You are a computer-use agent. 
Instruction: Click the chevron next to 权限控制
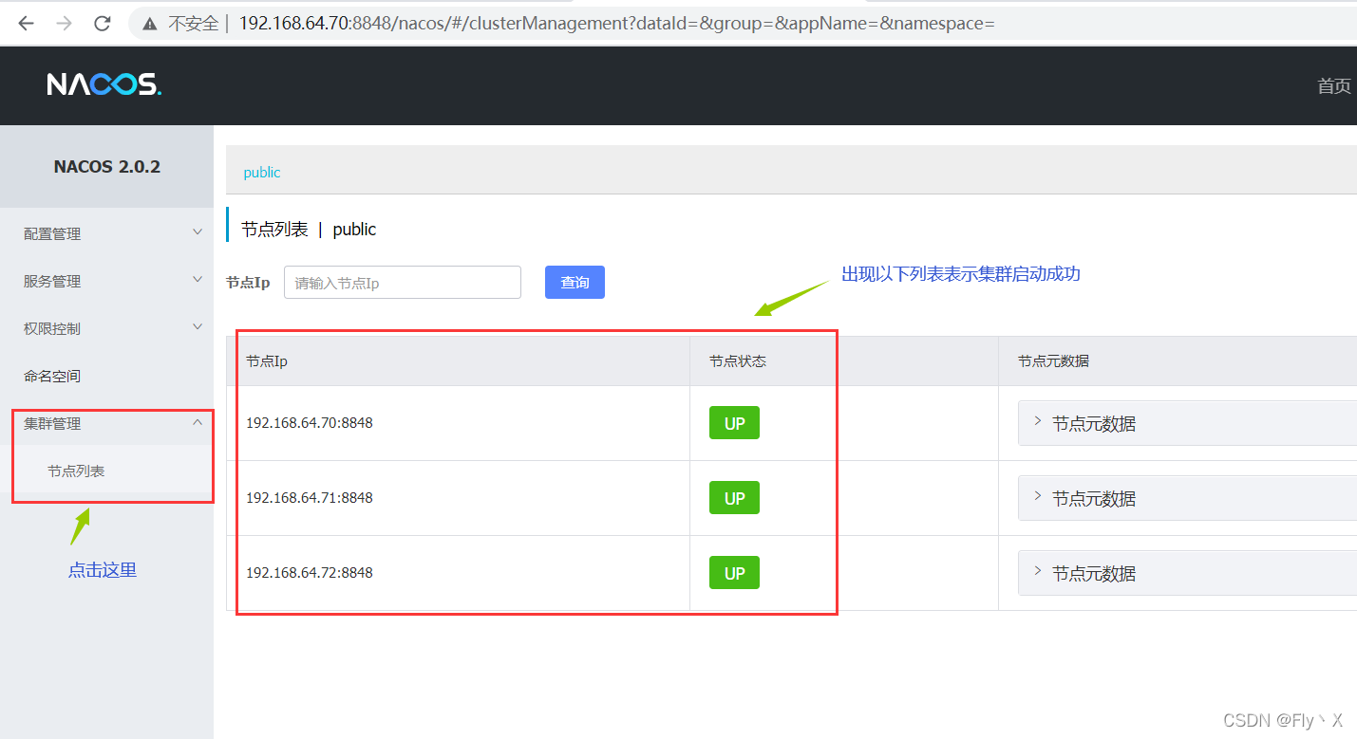click(x=198, y=327)
